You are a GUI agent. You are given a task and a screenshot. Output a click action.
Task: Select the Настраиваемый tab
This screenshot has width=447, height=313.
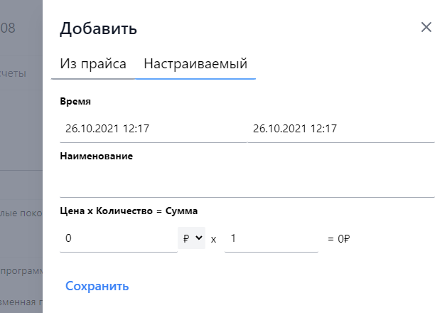coord(195,64)
